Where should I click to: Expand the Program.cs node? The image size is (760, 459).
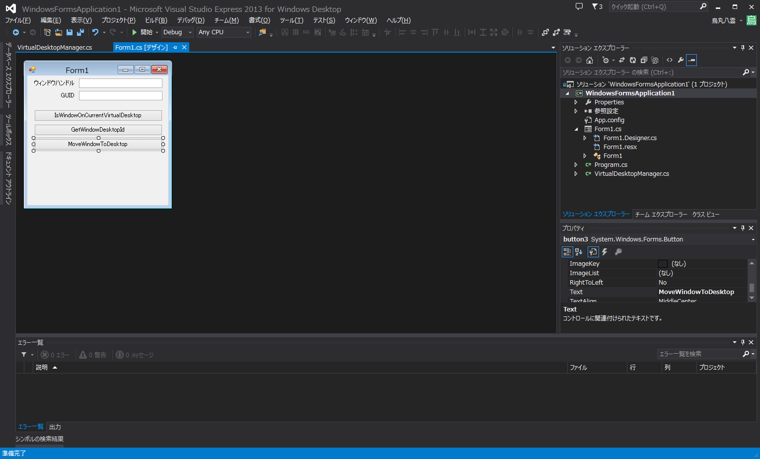576,165
